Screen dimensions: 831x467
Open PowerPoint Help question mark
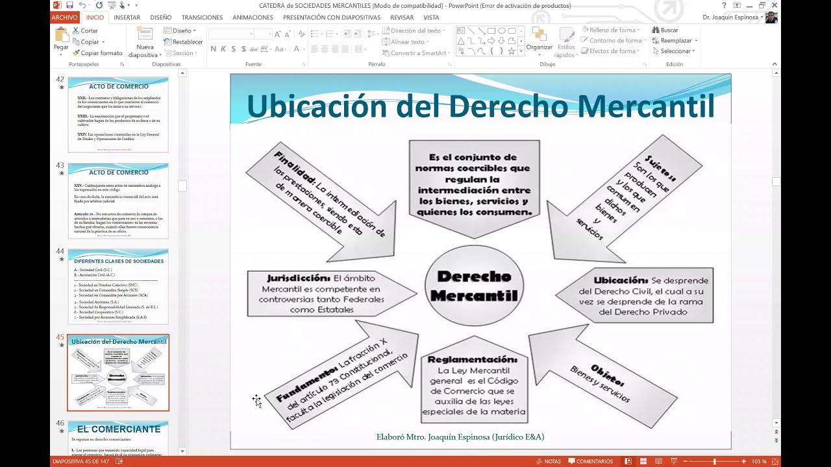click(724, 5)
